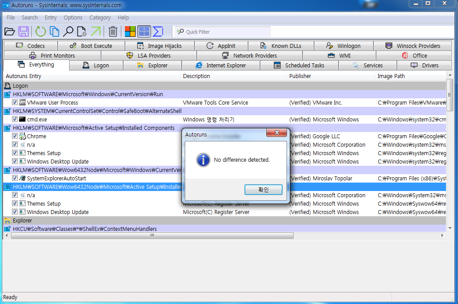This screenshot has height=304, width=458.
Task: Click the Quick Filter input field
Action: click(223, 31)
